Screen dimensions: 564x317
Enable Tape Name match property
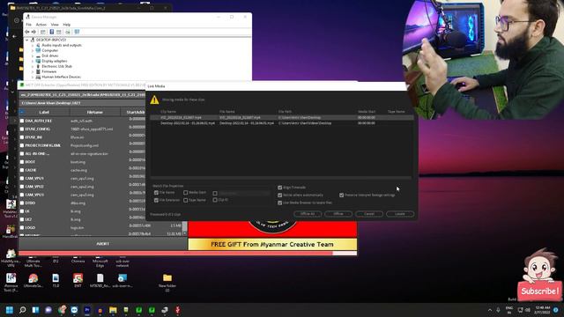tap(186, 200)
